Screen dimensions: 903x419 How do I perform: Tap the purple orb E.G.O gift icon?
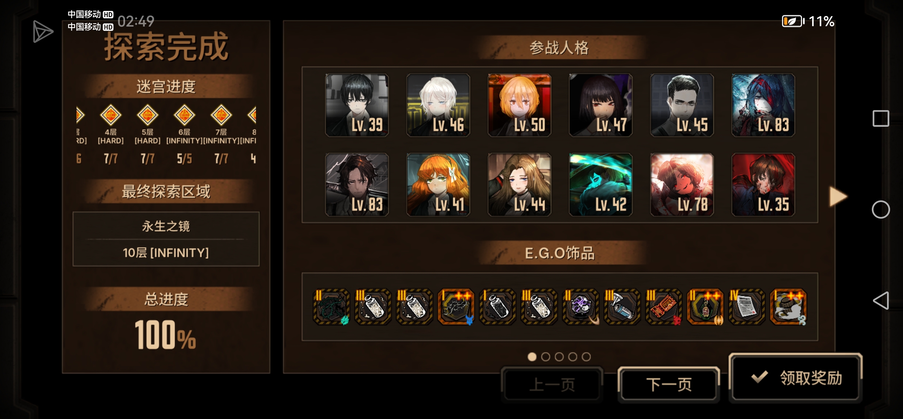tap(580, 307)
